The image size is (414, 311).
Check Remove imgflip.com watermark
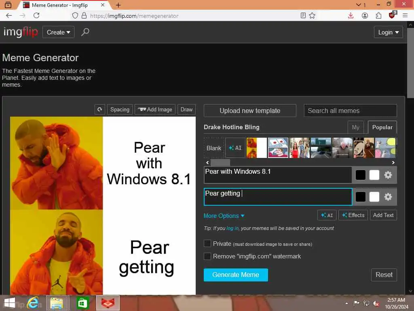207,256
